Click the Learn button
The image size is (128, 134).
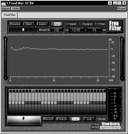pyautogui.click(x=42, y=24)
